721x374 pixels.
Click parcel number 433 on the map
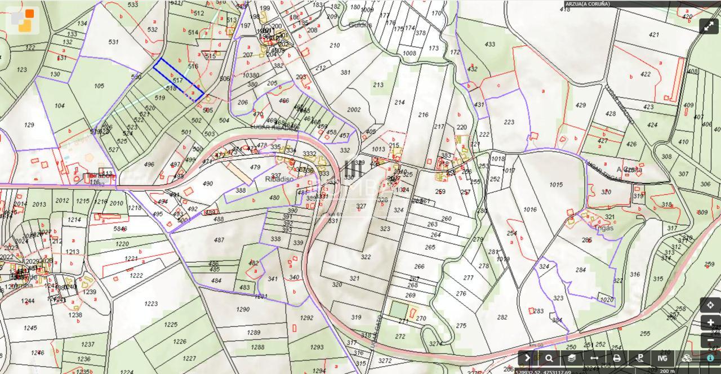tap(490, 44)
